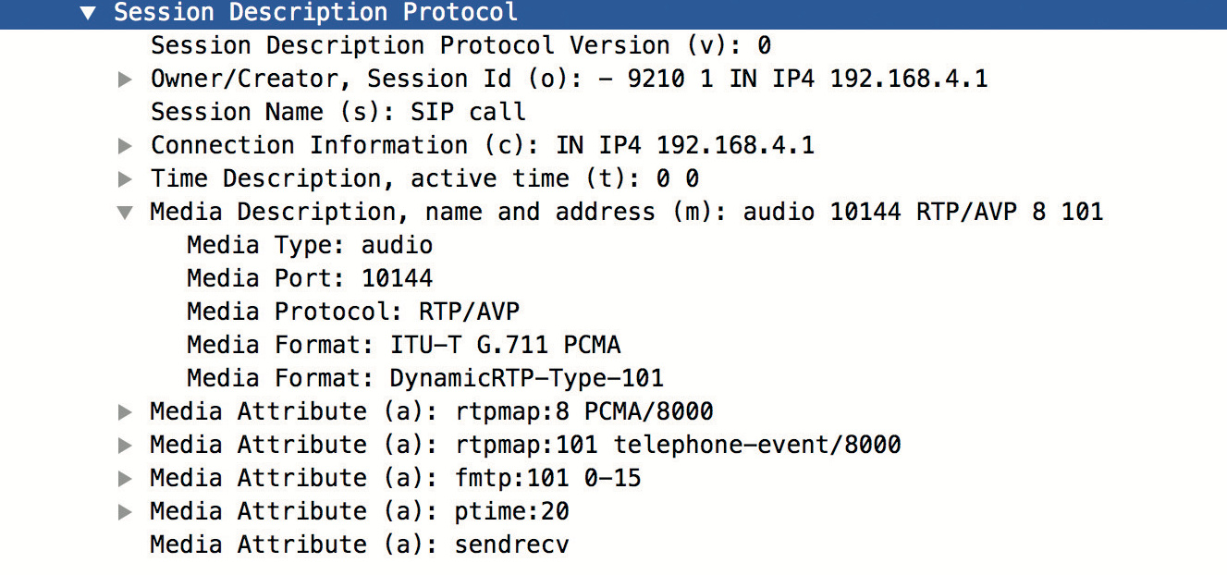Image resolution: width=1227 pixels, height=575 pixels.
Task: Expand the rtpmap:101 telephone-event attribute
Action: coord(126,446)
